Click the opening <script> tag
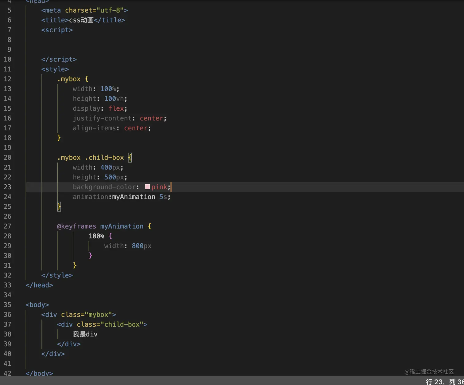The image size is (464, 385). (57, 30)
